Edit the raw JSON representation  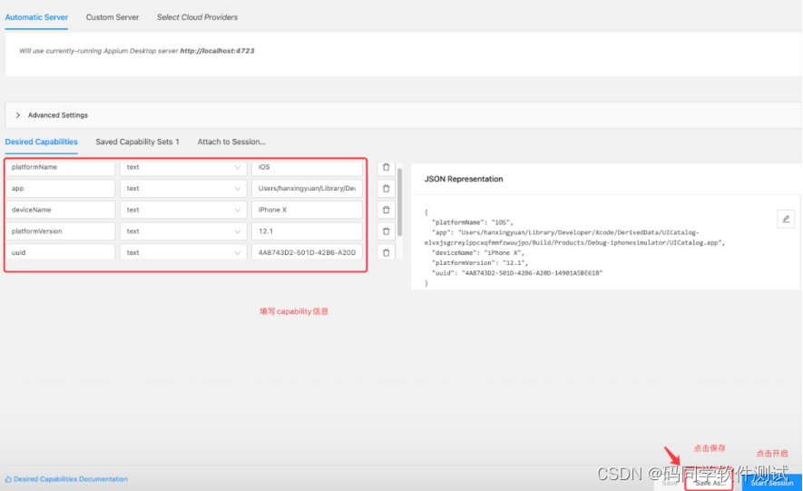786,219
